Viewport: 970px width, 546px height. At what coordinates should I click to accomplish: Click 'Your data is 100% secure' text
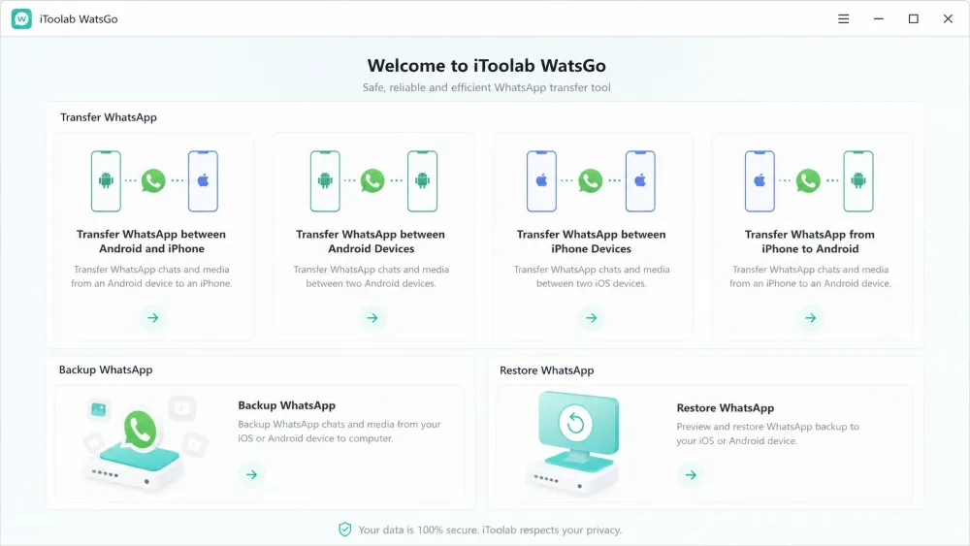(490, 530)
